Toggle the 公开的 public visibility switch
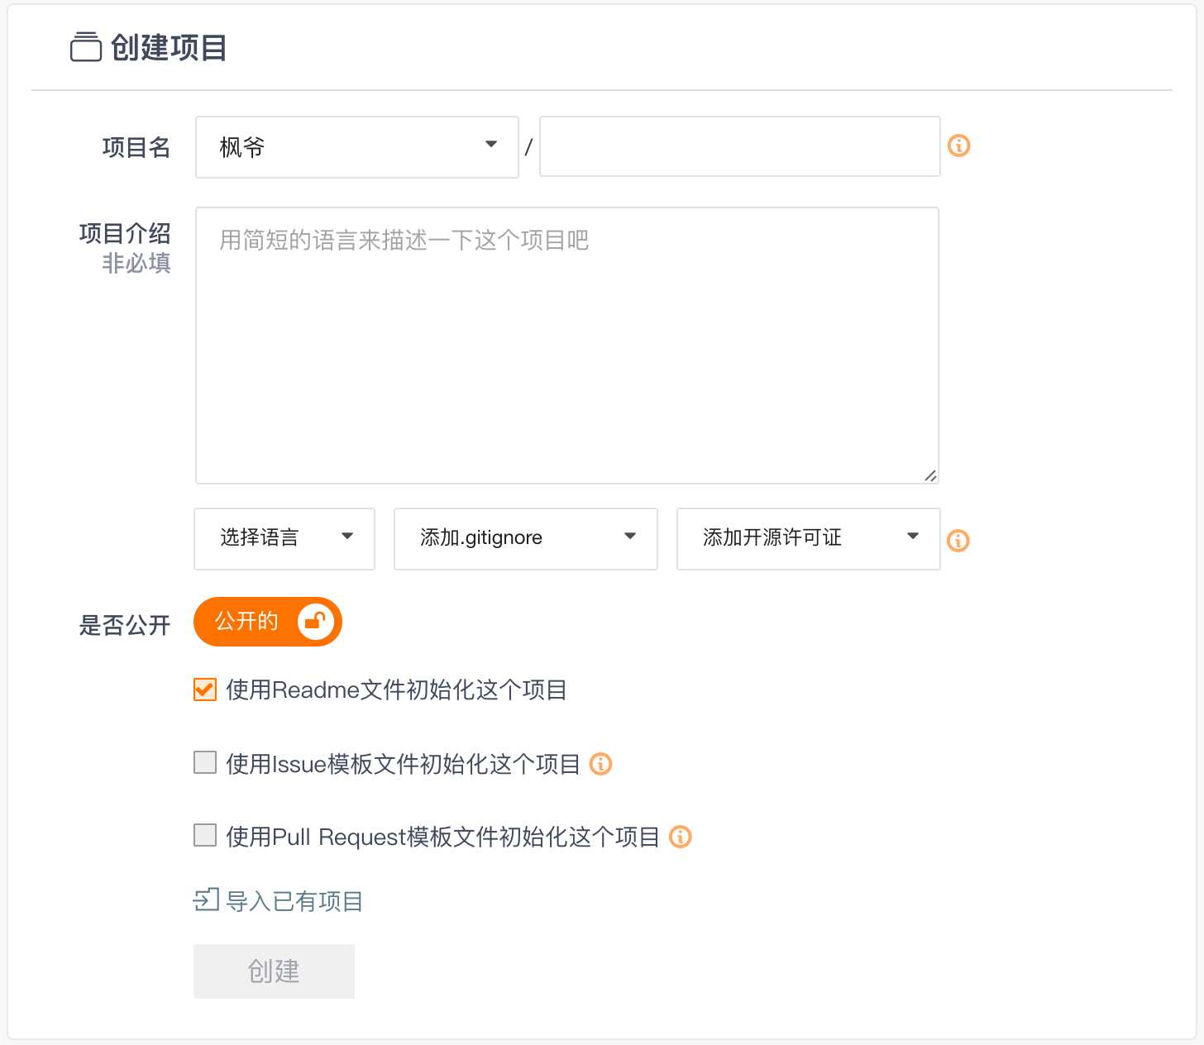This screenshot has height=1045, width=1204. tap(268, 622)
